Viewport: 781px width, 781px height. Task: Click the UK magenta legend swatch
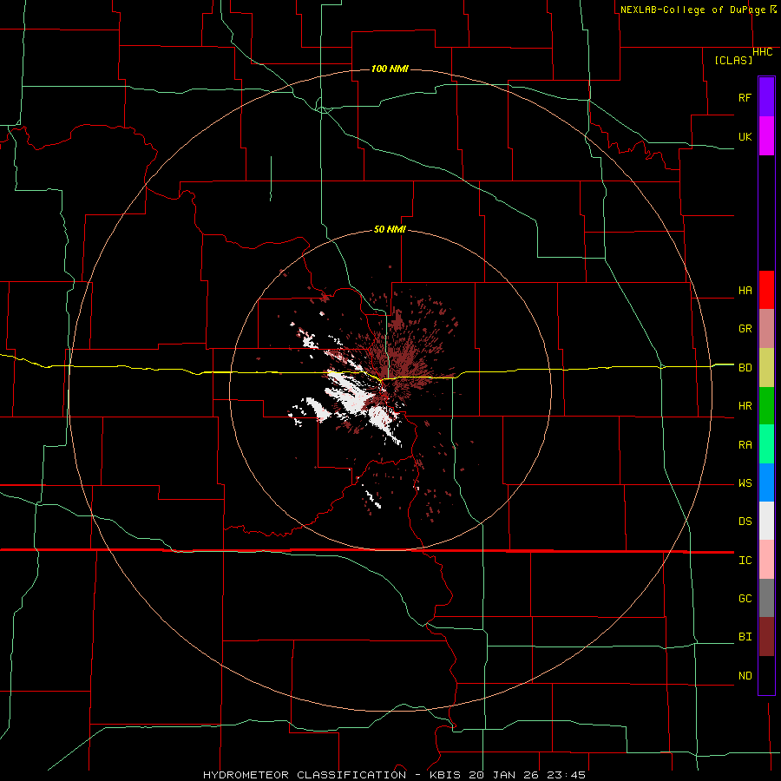pyautogui.click(x=766, y=136)
